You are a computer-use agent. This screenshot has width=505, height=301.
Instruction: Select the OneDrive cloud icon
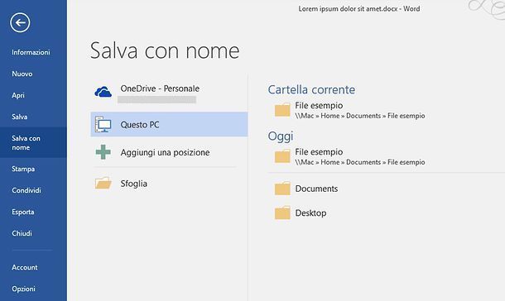pyautogui.click(x=103, y=92)
